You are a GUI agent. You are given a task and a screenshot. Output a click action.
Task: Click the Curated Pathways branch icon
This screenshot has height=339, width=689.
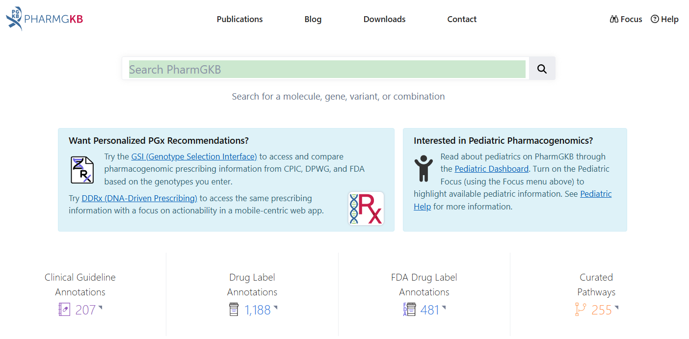(x=581, y=310)
